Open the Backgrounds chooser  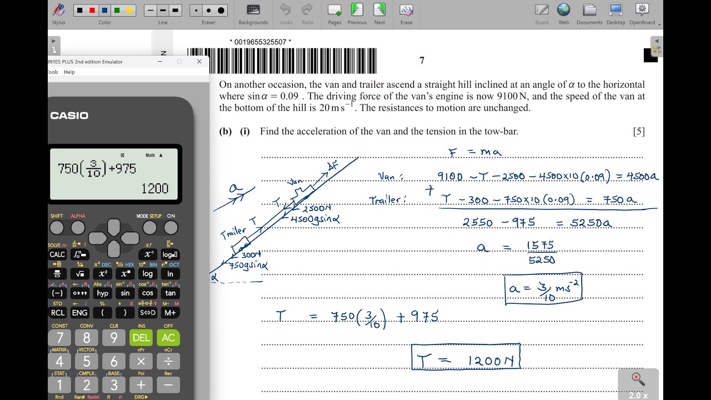coord(253,14)
